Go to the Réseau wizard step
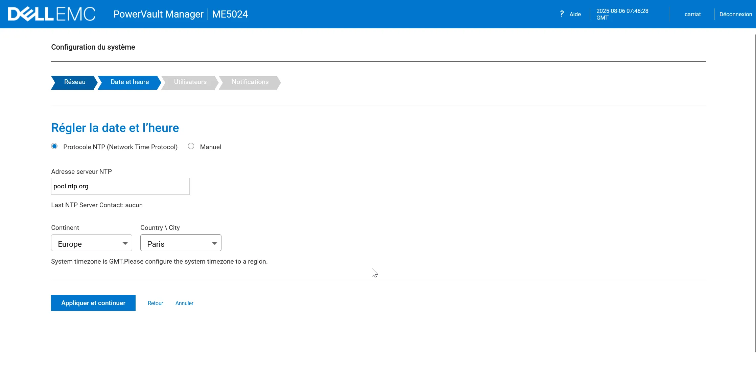The width and height of the screenshot is (756, 376). (x=74, y=82)
